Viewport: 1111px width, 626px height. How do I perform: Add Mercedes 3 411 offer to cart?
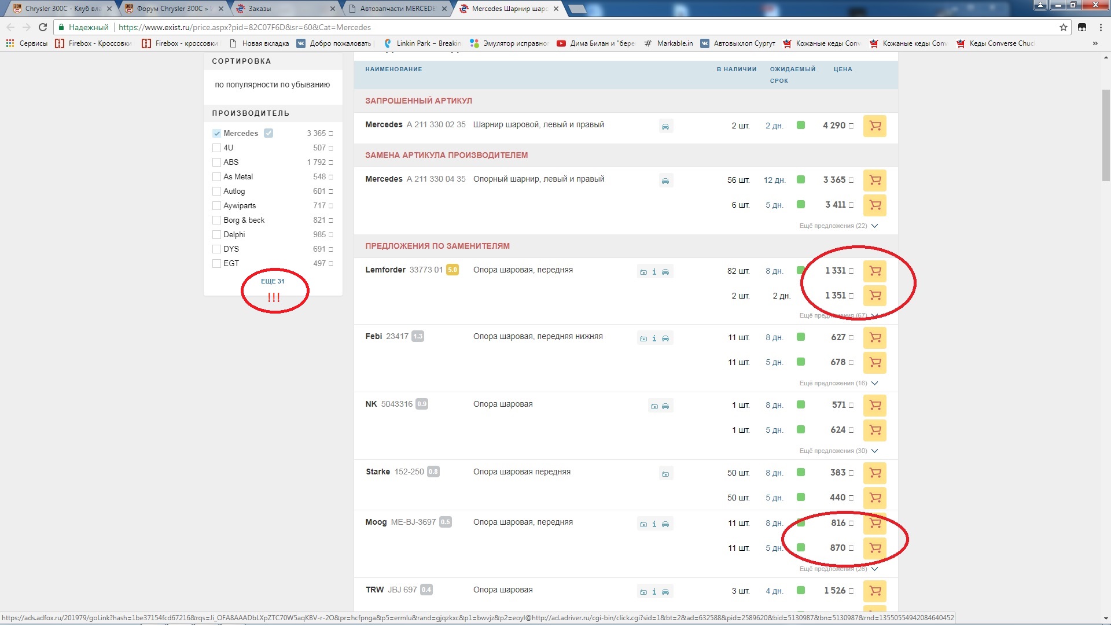(x=874, y=205)
